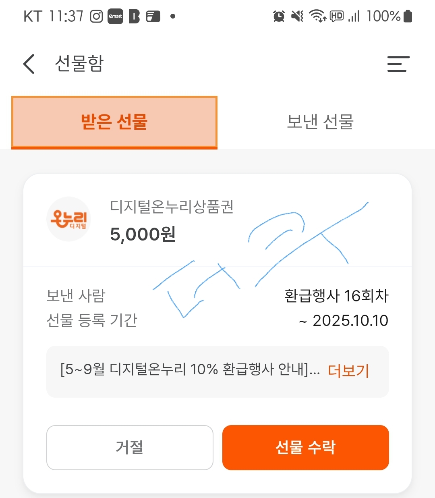Switch to 받은 선물 tab
435x498 pixels.
(114, 122)
